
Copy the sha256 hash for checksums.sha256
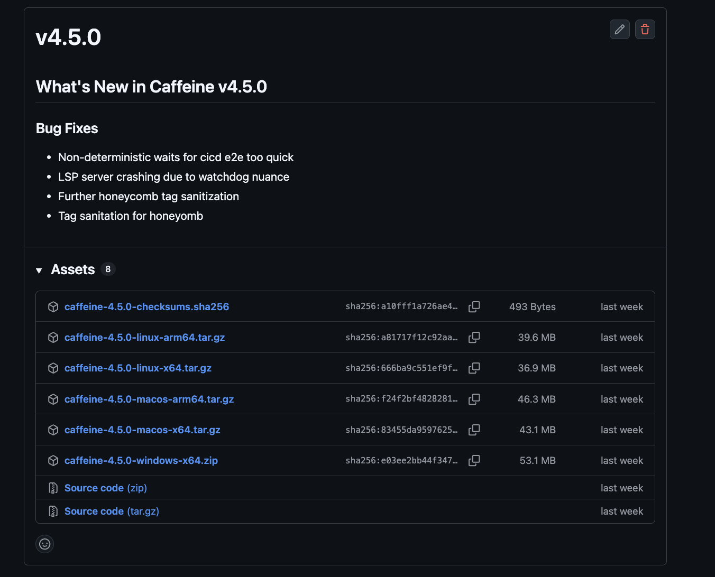(x=474, y=306)
